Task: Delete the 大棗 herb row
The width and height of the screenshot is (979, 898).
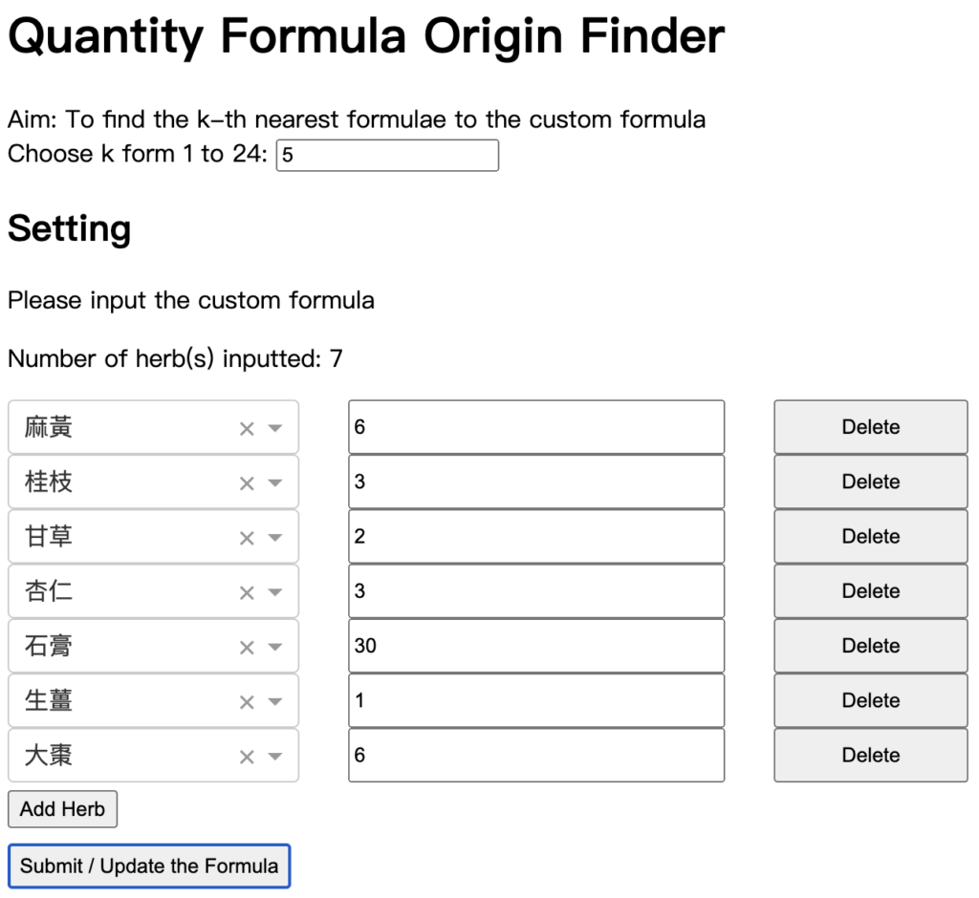Action: 870,755
